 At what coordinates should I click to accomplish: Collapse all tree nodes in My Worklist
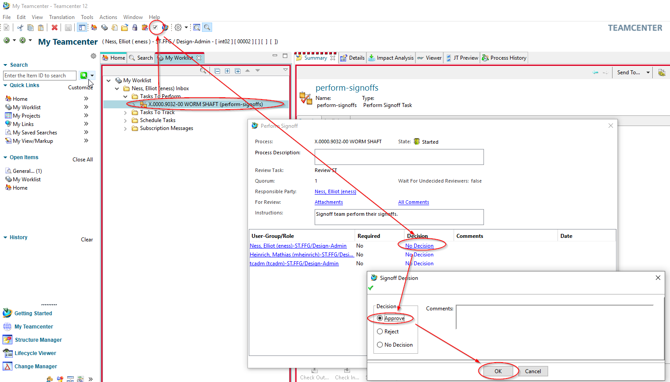click(217, 71)
